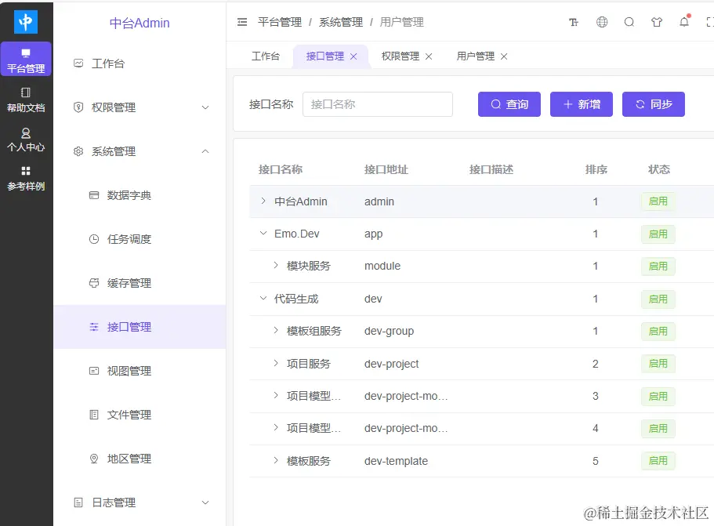Switch to the 工作台 tab
714x526 pixels.
pyautogui.click(x=266, y=56)
